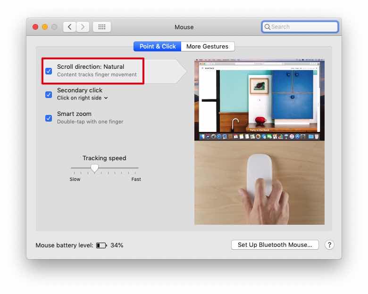Select the Smart zoom option label
The height and width of the screenshot is (294, 368).
(x=74, y=114)
